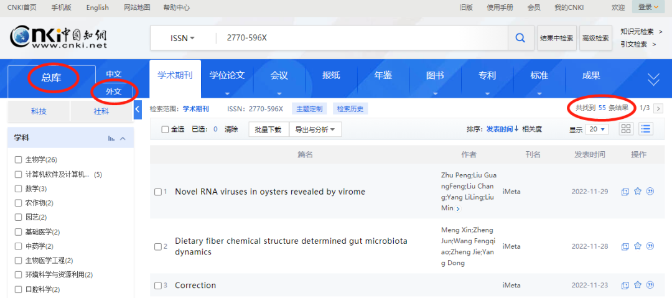Open the ISSN search field dropdown
This screenshot has height=298, width=672.
click(182, 38)
